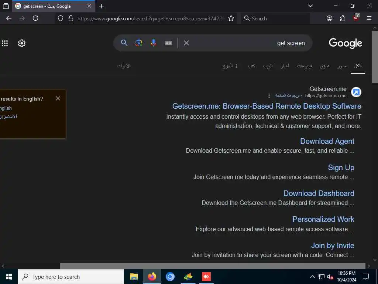Click the Google URL address field
The width and height of the screenshot is (378, 284).
point(151,18)
